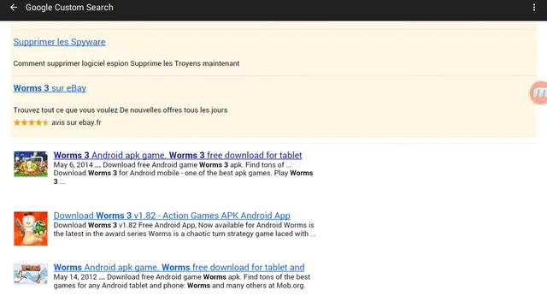Tap the Google Custom Search title
This screenshot has width=547, height=308.
point(69,8)
